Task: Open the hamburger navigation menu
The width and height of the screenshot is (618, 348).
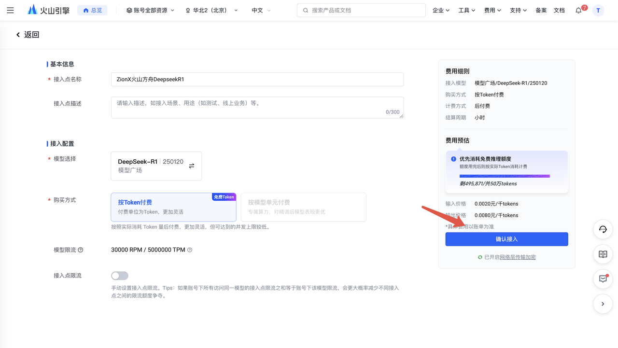Action: (x=10, y=10)
